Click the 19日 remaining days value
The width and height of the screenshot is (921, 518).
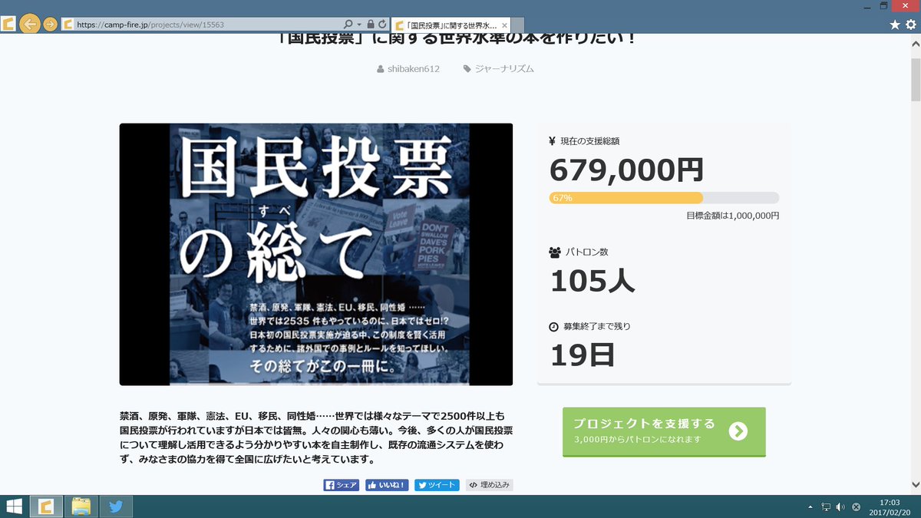click(583, 355)
